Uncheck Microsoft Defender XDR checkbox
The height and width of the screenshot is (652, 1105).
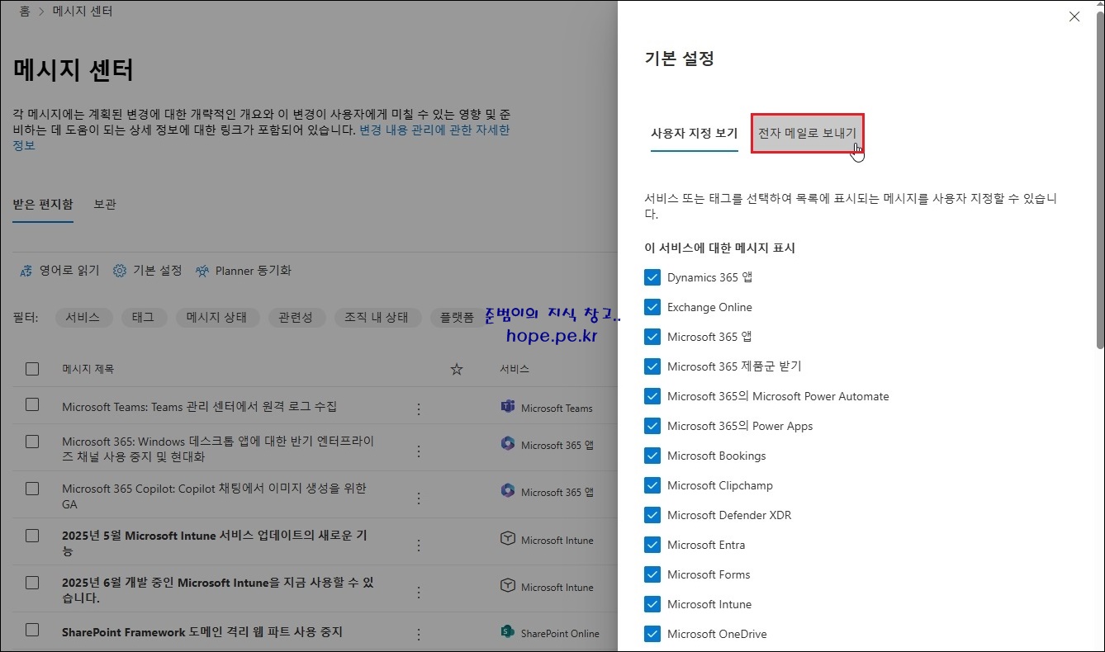point(652,515)
